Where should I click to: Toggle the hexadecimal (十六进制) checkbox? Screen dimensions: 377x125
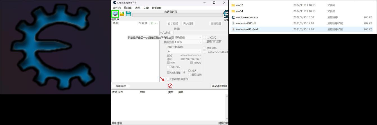(x=172, y=33)
